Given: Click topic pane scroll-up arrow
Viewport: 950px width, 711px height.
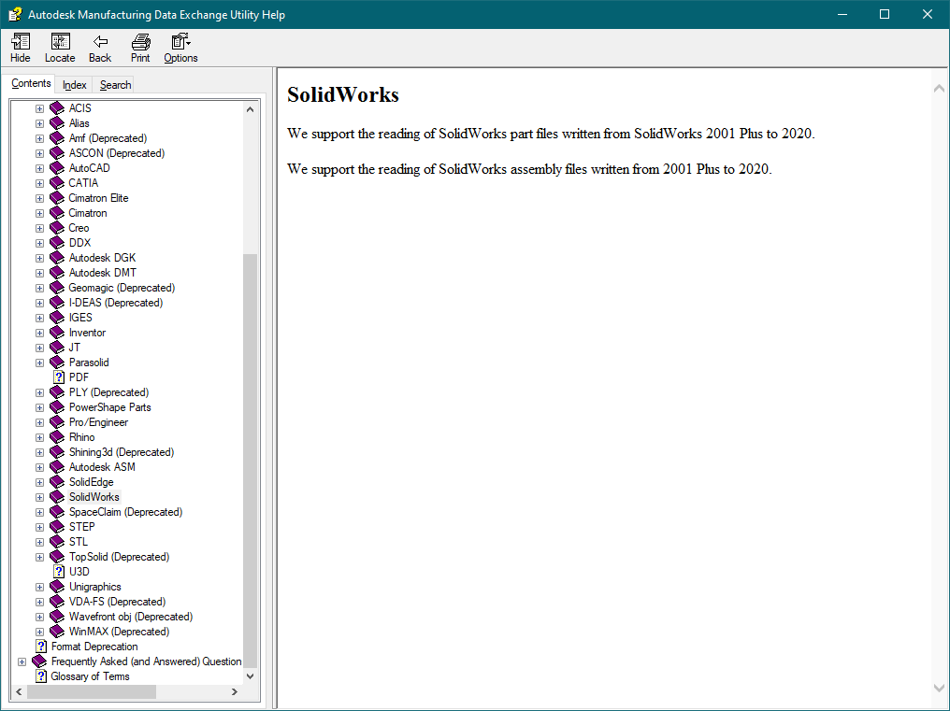Looking at the screenshot, I should [939, 89].
